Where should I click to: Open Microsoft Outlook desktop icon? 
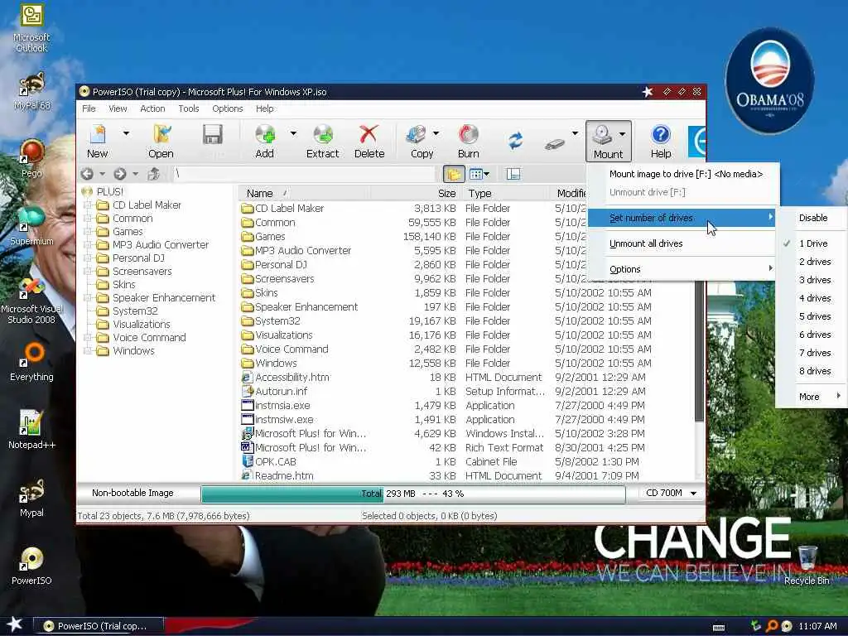[x=31, y=28]
